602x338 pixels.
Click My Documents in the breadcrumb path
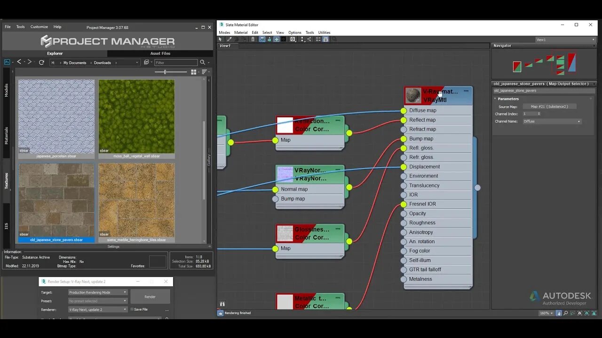pyautogui.click(x=75, y=62)
